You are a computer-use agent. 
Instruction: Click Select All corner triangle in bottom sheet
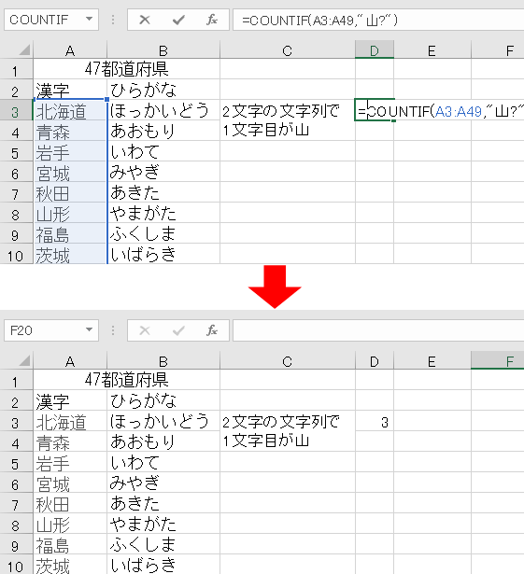point(24,361)
